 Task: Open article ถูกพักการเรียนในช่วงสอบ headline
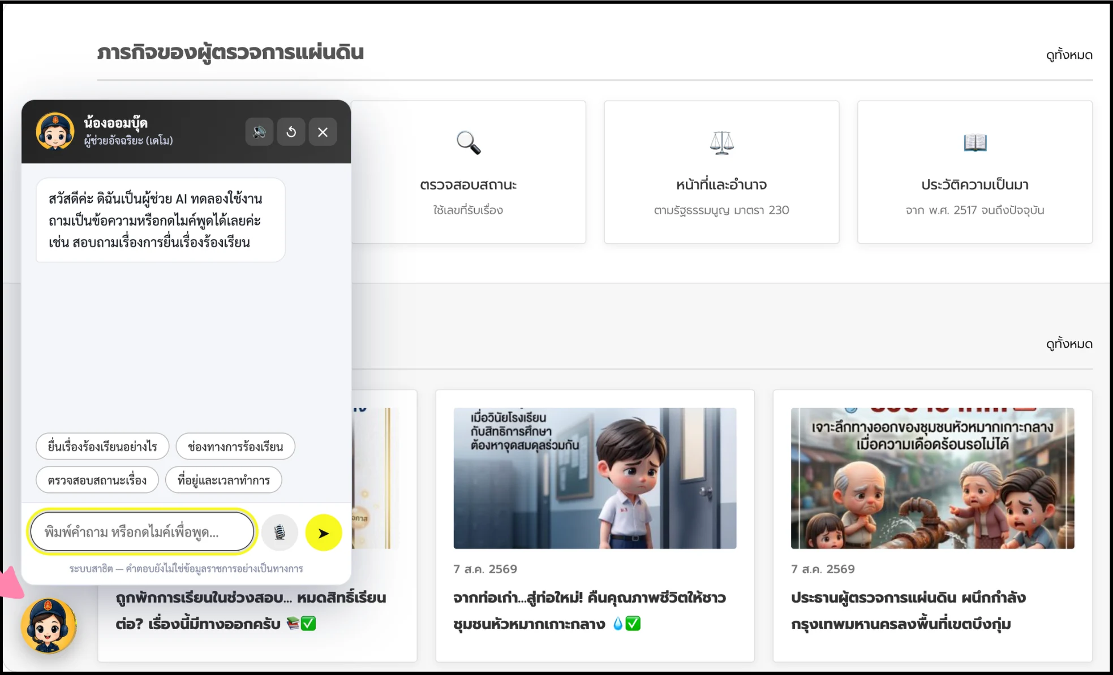(251, 611)
